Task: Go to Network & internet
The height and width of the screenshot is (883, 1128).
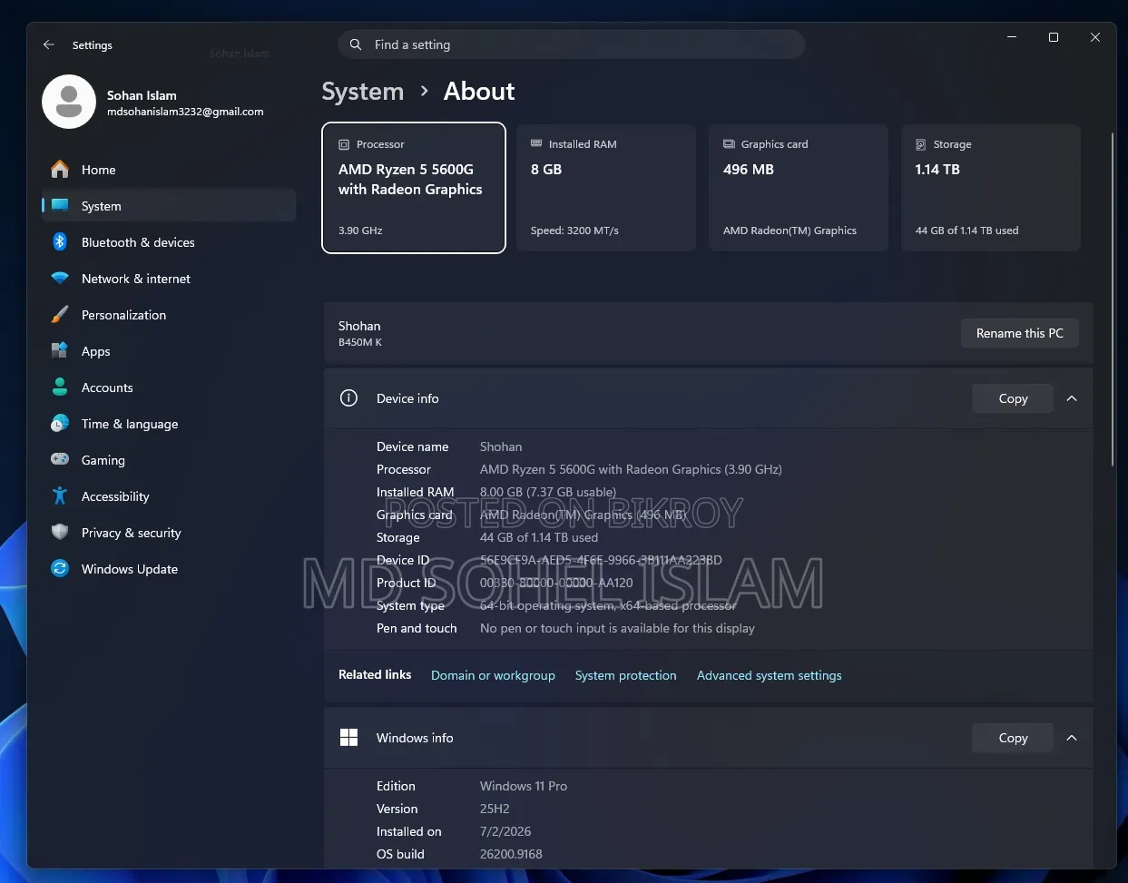Action: pyautogui.click(x=169, y=279)
